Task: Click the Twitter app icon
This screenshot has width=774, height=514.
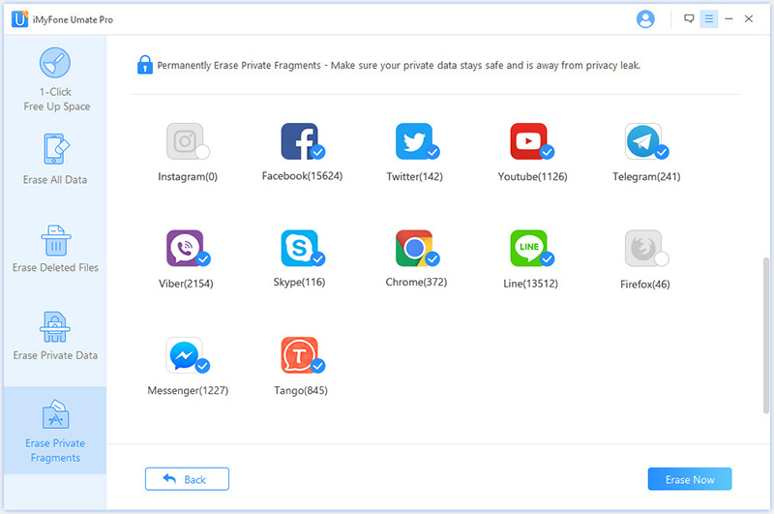Action: coord(414,141)
